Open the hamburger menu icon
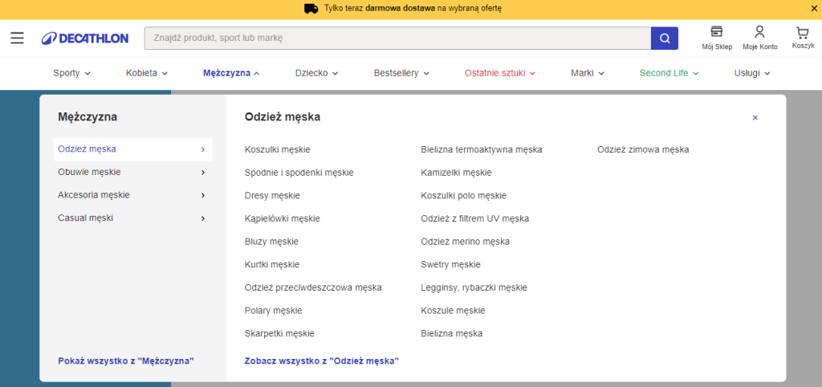822x387 pixels. tap(18, 38)
